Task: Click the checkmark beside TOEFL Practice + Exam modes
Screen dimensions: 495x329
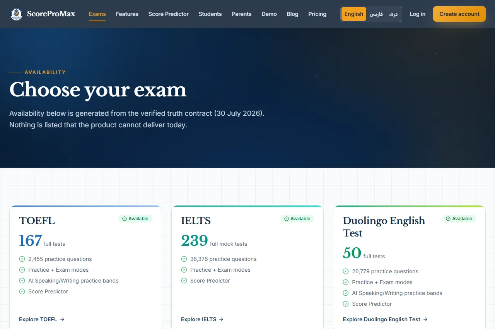Action: pyautogui.click(x=22, y=270)
